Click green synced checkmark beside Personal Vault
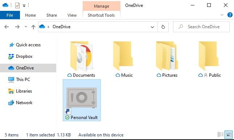 coord(67,118)
